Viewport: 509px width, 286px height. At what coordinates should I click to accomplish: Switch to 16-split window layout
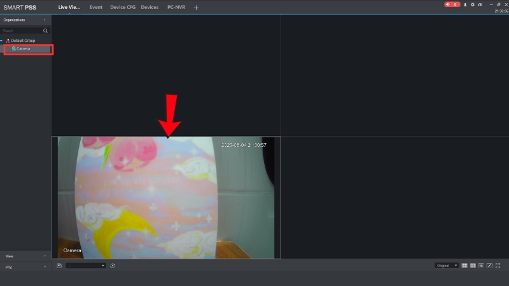[481, 265]
